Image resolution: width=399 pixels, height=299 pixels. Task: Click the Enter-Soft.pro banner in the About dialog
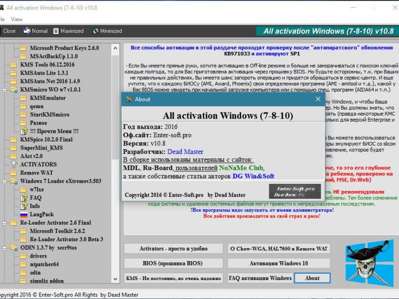[x=295, y=191]
